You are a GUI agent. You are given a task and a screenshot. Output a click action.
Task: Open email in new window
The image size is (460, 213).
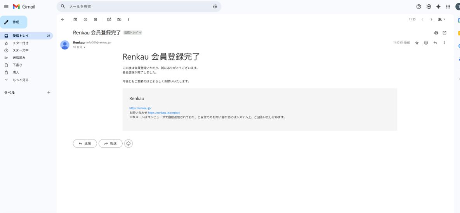coord(444,33)
